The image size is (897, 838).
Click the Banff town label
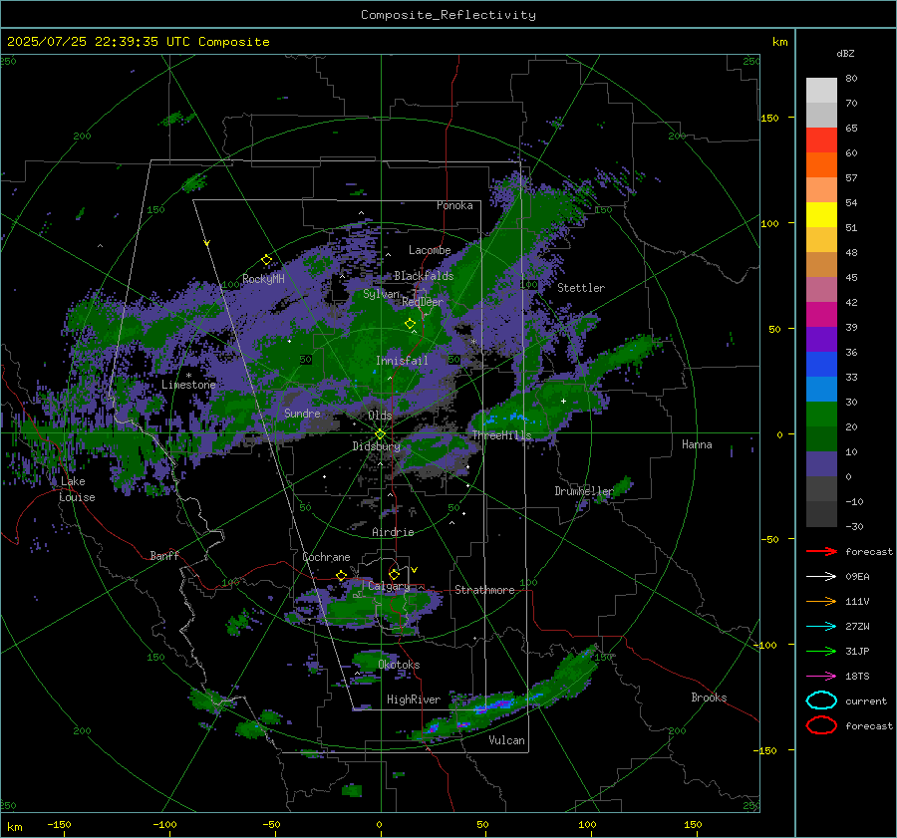pyautogui.click(x=164, y=555)
